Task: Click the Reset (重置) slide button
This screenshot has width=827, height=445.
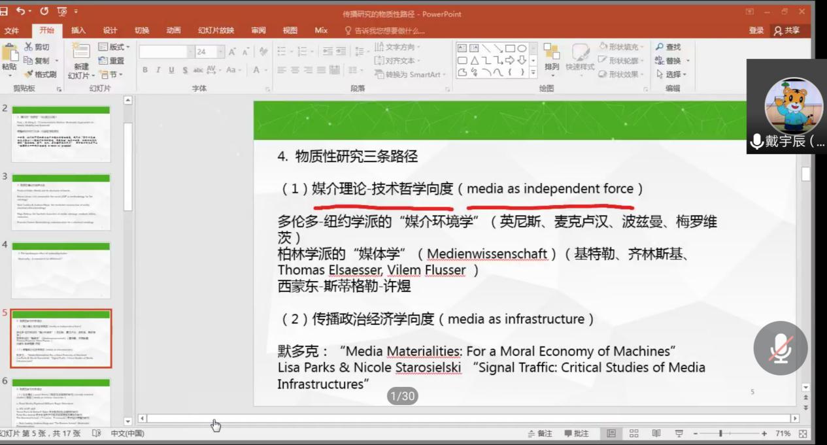Action: tap(111, 61)
